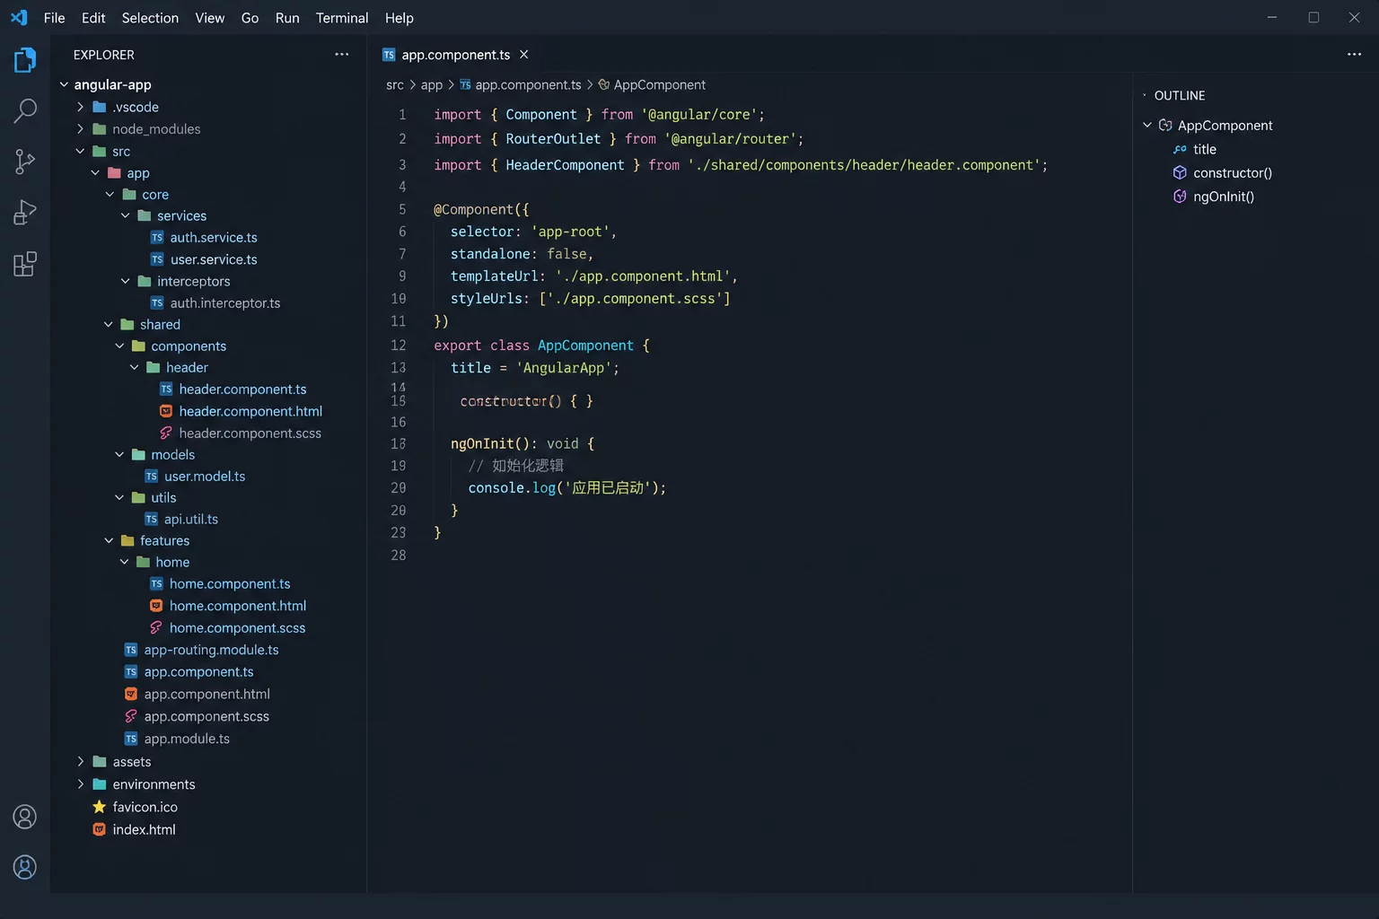The height and width of the screenshot is (919, 1379).
Task: Select constructor() symbol in Outline
Action: click(1232, 173)
